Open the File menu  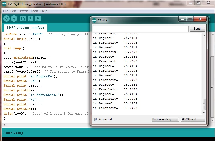(x=5, y=11)
